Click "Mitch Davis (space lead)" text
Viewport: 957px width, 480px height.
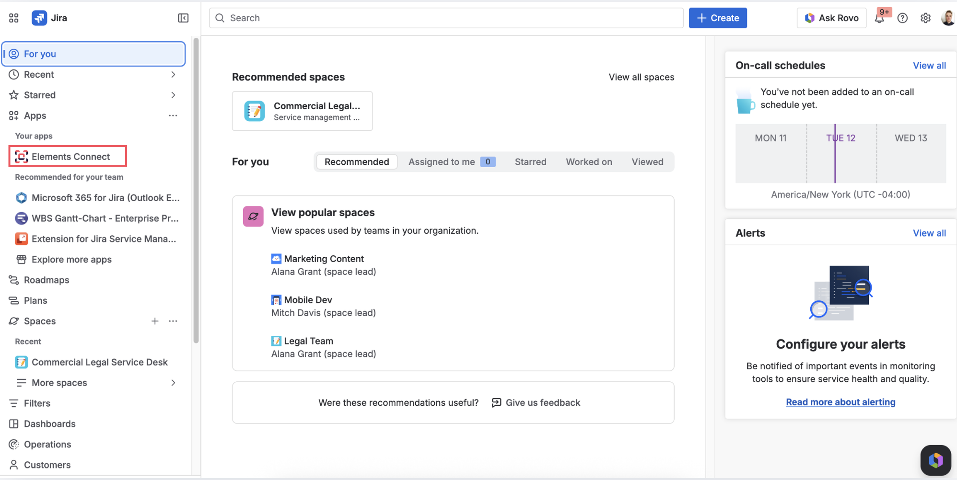[x=324, y=313]
